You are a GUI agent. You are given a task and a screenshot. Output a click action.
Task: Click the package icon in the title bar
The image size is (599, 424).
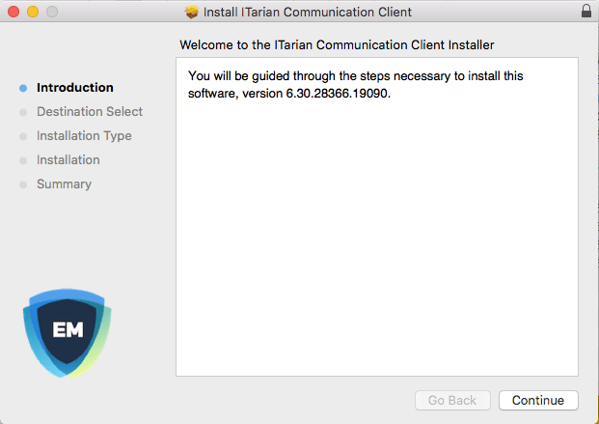click(191, 13)
